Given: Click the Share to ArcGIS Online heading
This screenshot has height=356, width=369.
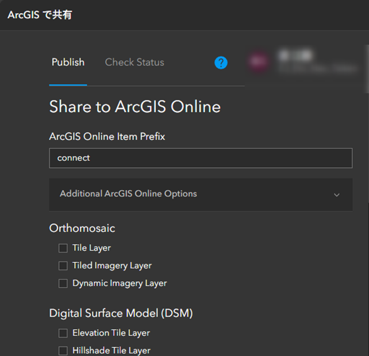Looking at the screenshot, I should click(x=135, y=107).
